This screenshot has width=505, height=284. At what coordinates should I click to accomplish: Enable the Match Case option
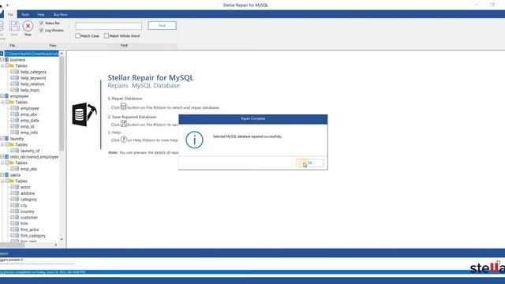[x=77, y=36]
